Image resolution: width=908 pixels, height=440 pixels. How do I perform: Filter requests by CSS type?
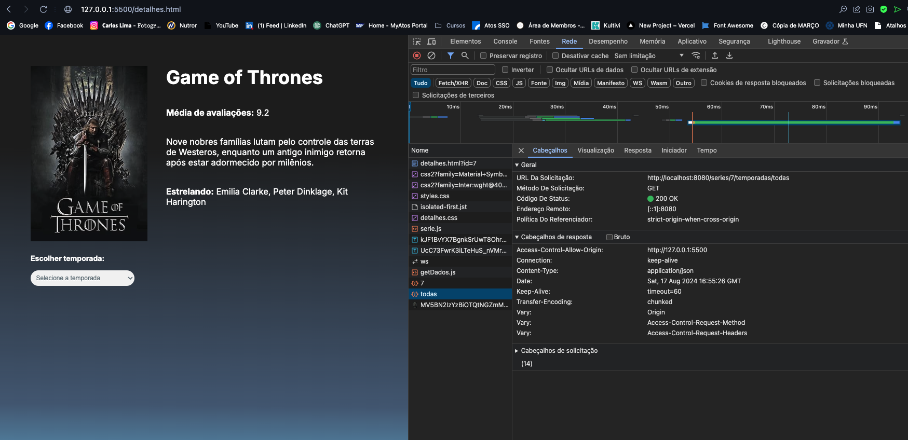502,83
